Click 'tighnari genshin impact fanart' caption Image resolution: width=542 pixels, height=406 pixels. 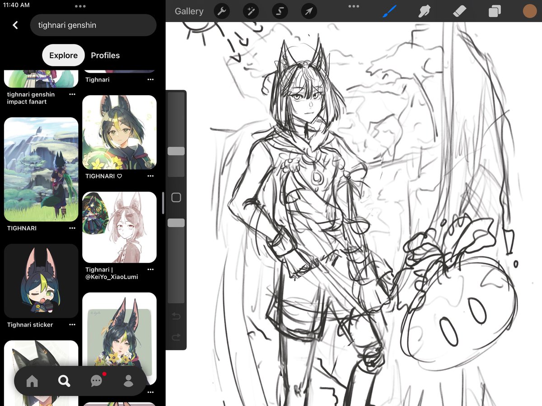pos(31,98)
